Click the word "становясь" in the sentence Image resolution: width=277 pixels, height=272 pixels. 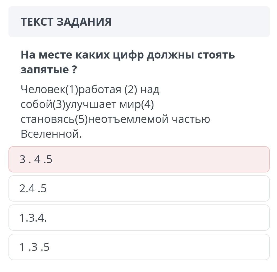coord(48,119)
